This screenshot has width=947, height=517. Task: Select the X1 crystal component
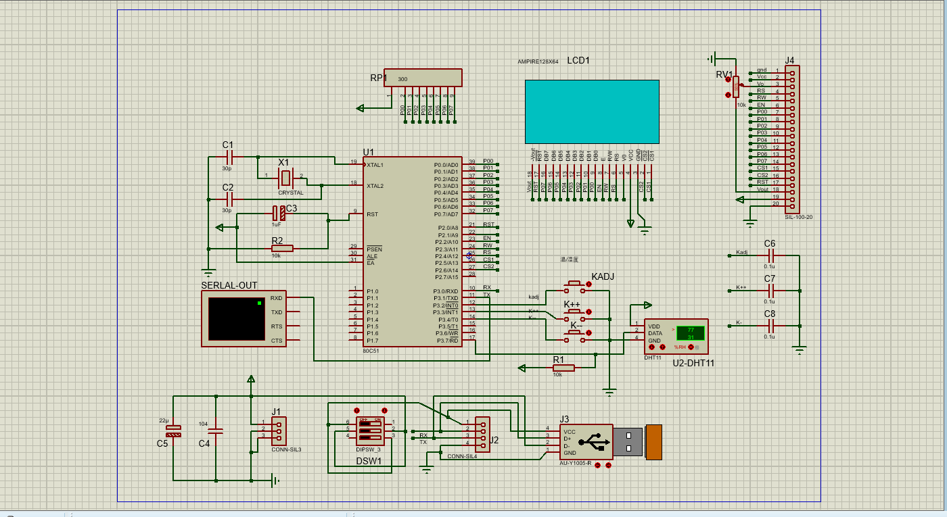286,178
